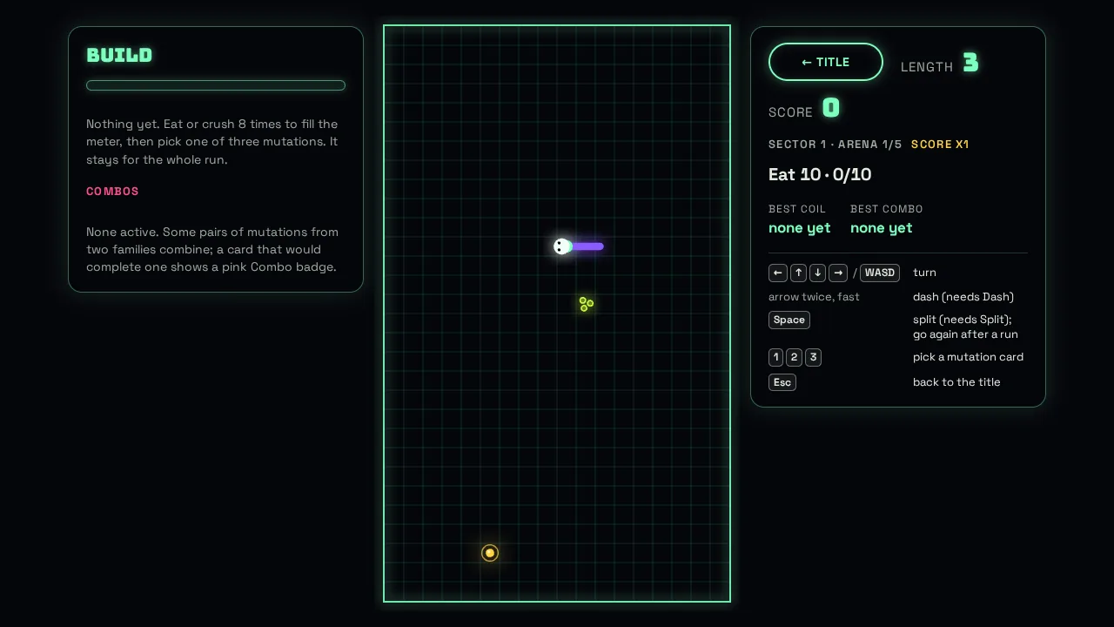Click the green food cluster in the arena
The image size is (1114, 627).
(x=587, y=303)
